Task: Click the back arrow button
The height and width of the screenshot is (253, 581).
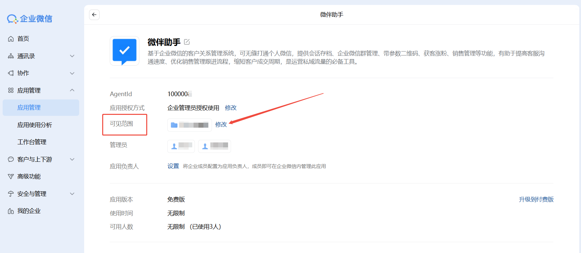Action: 94,15
